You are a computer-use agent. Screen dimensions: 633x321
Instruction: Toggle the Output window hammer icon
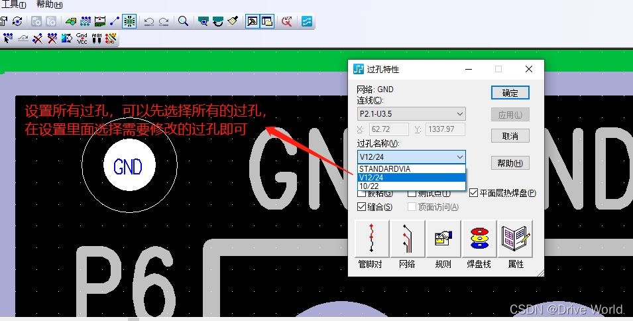[x=253, y=21]
